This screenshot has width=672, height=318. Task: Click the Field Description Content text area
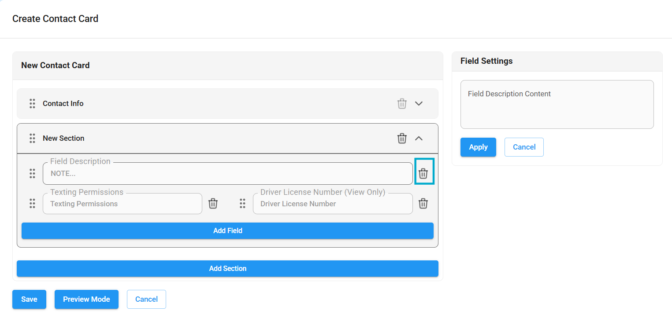click(x=557, y=104)
